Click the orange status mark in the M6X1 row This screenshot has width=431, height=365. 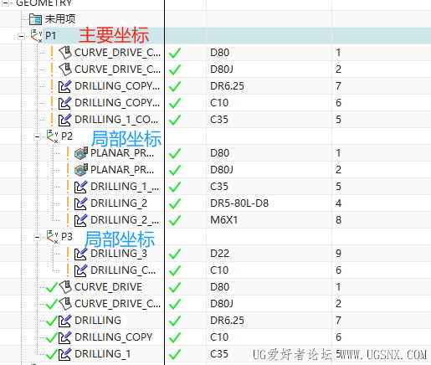click(68, 220)
